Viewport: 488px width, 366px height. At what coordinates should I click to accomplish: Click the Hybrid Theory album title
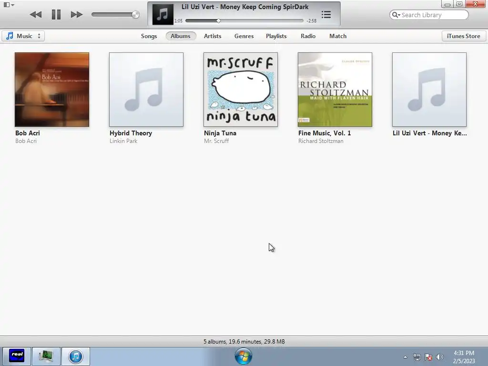coord(131,133)
